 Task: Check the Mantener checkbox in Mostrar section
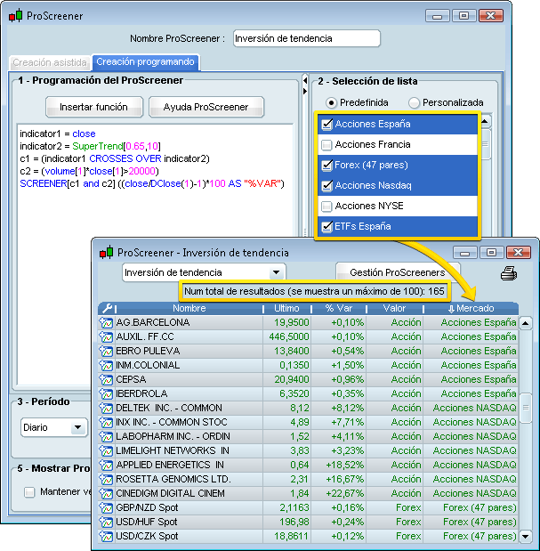coord(29,492)
